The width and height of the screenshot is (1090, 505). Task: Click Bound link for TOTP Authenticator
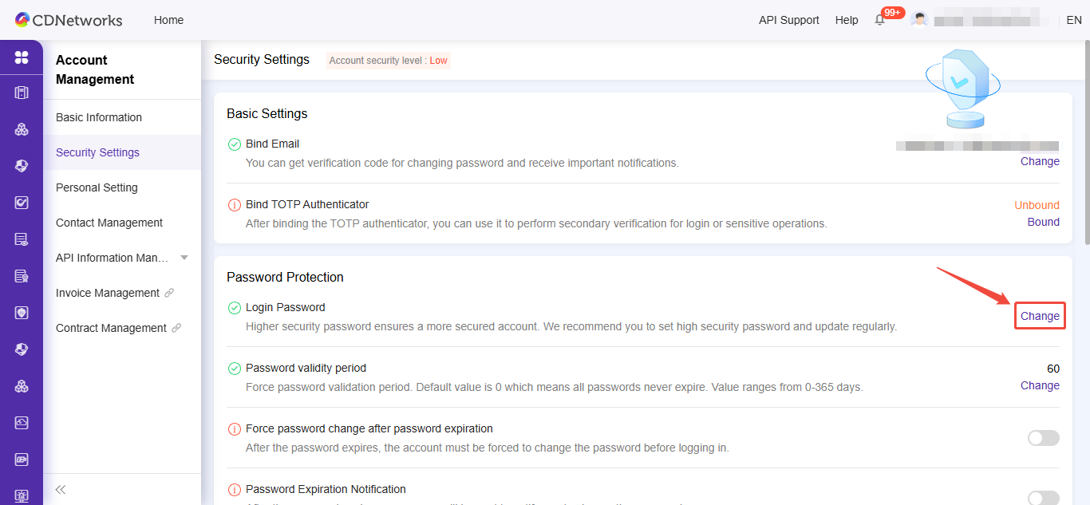pyautogui.click(x=1043, y=222)
